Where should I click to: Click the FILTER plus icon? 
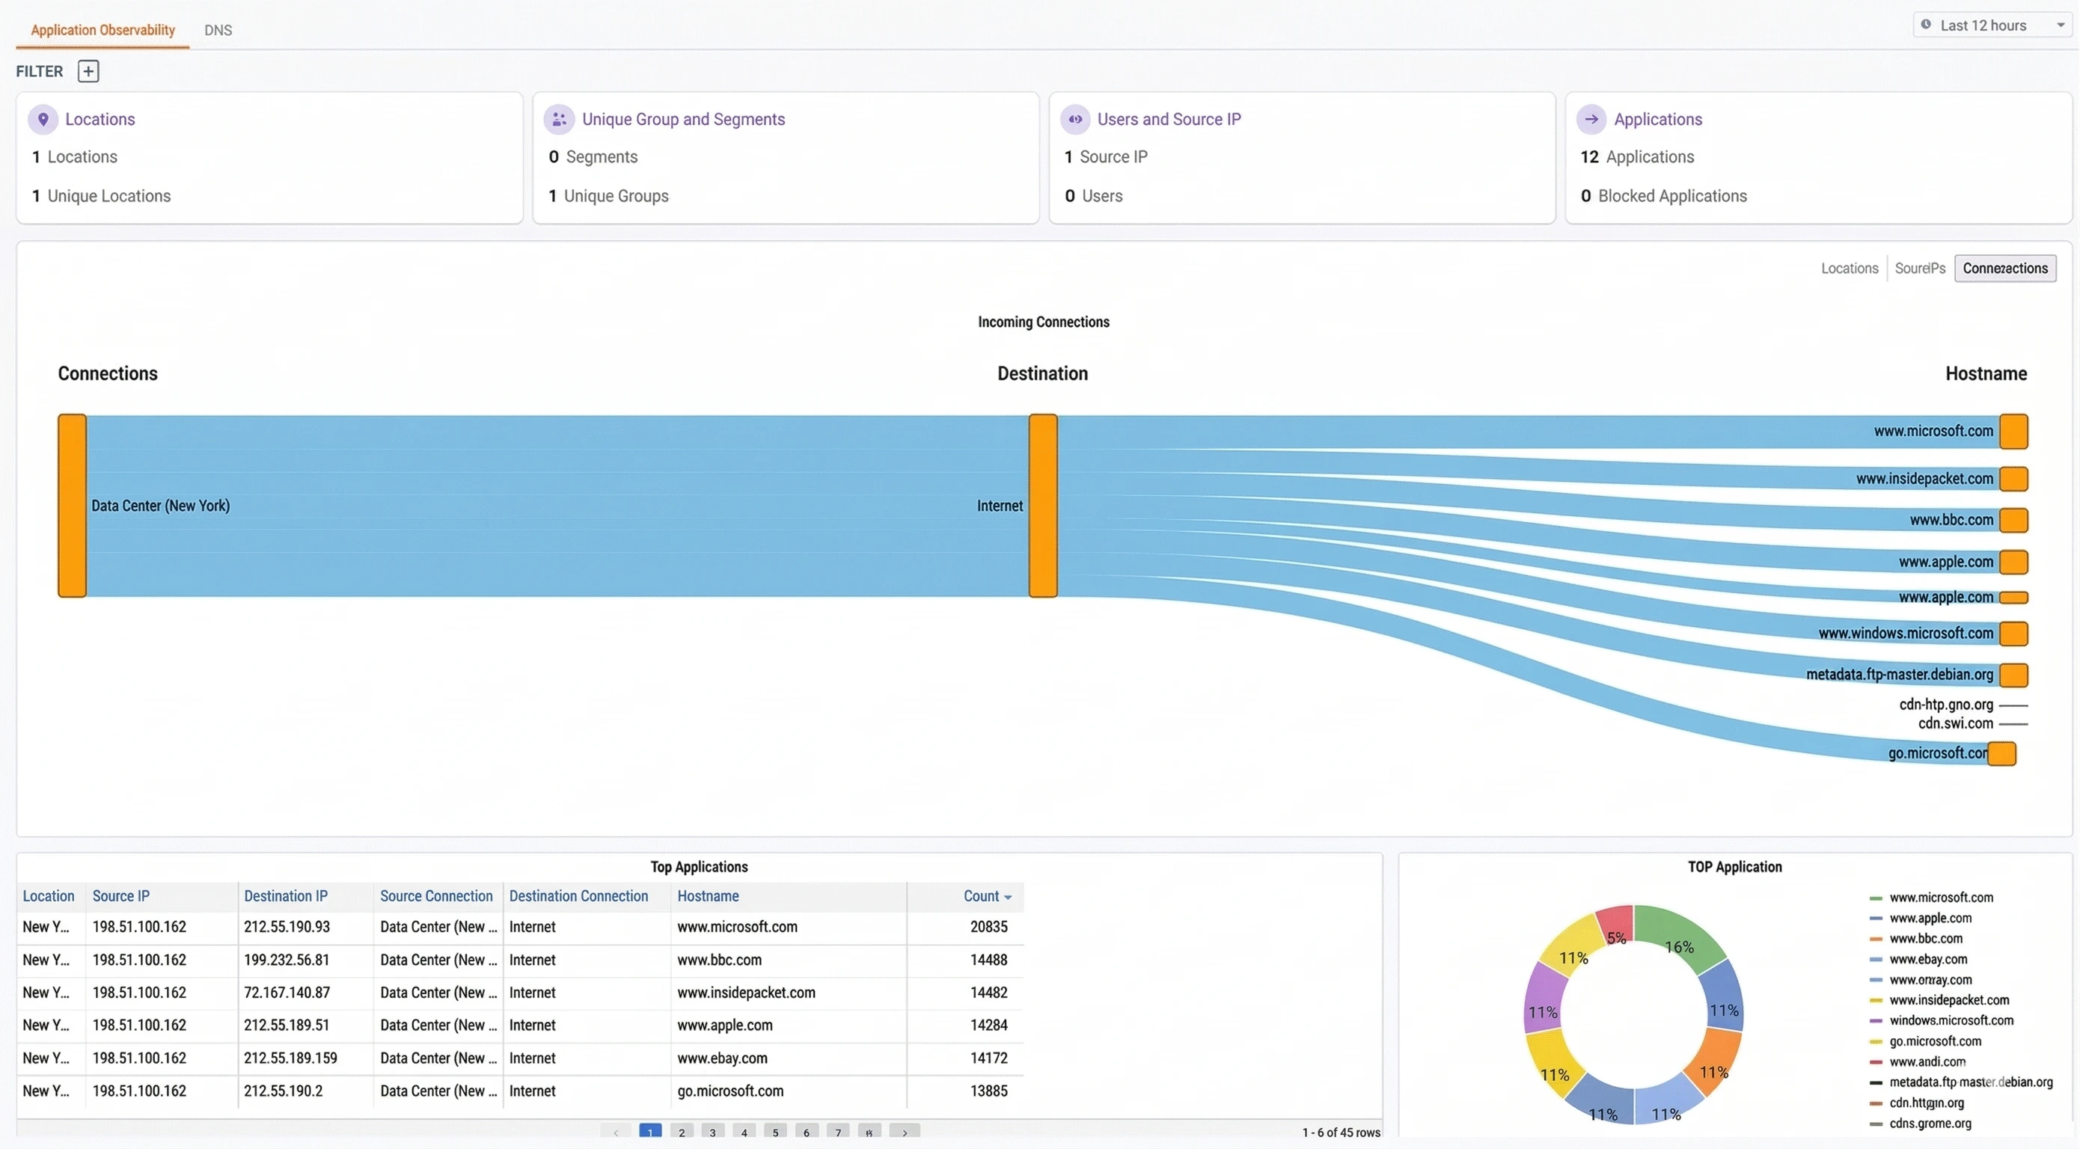[88, 70]
